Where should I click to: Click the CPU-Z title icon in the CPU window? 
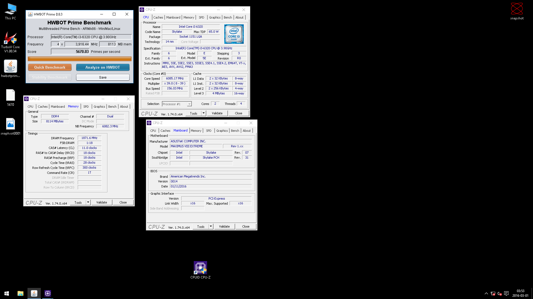pos(142,10)
